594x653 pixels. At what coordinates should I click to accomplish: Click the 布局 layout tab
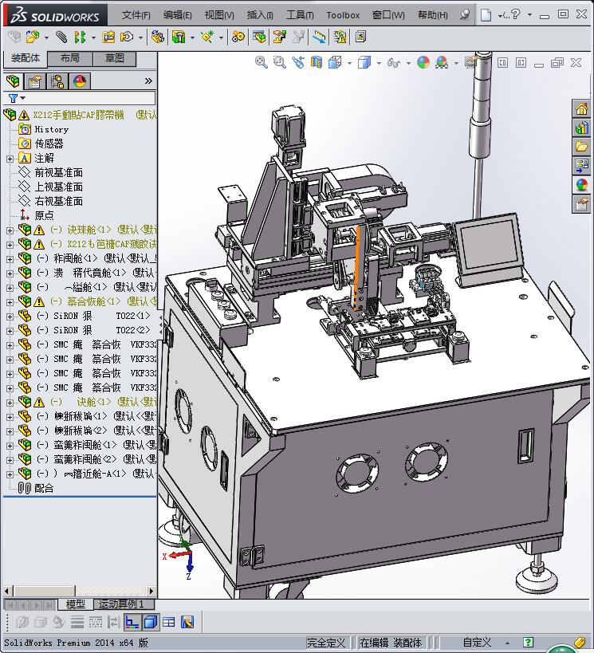[x=69, y=58]
